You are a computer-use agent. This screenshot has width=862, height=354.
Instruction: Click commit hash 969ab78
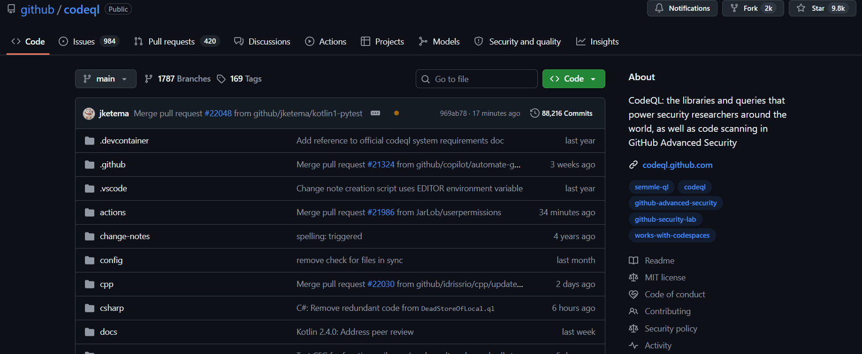pos(453,113)
